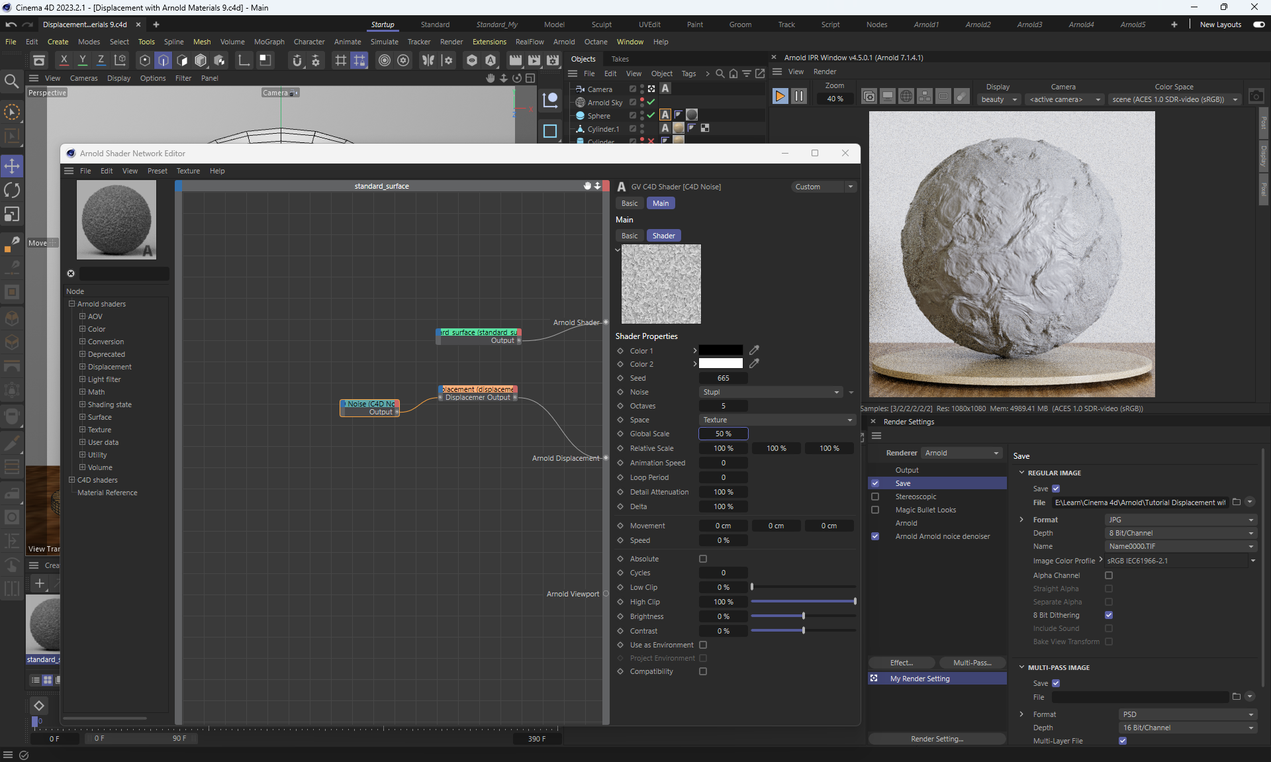This screenshot has height=762, width=1271.
Task: Open the Noise type dropdown
Action: (x=771, y=392)
